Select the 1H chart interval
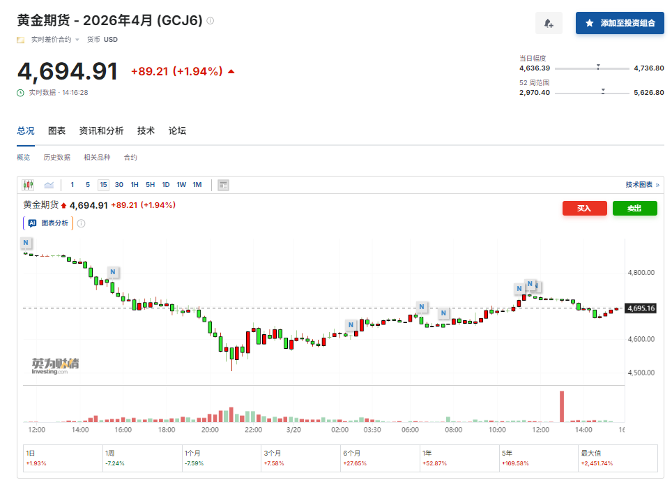 point(135,185)
